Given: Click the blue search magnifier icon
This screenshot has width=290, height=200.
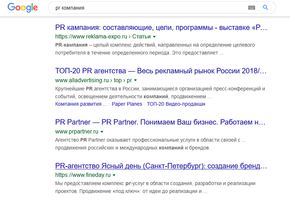Looking at the screenshot, I should coord(265,7).
